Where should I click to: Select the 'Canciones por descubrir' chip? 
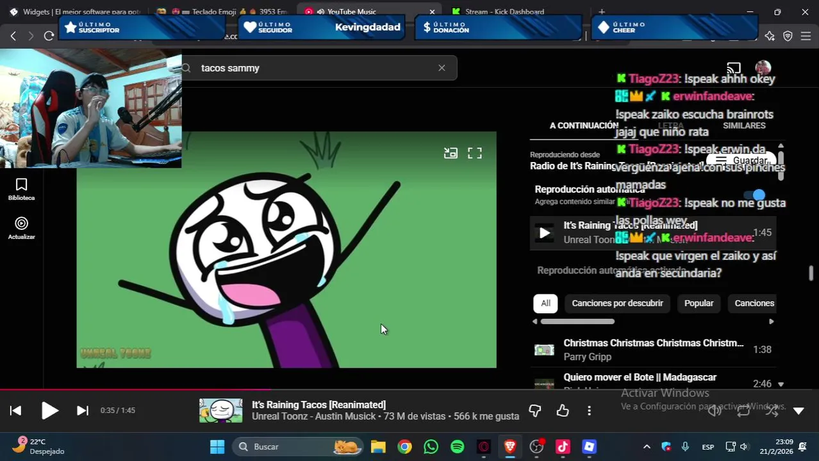click(617, 303)
